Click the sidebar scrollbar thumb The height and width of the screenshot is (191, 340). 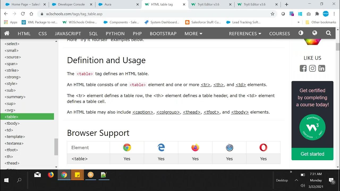(56, 147)
